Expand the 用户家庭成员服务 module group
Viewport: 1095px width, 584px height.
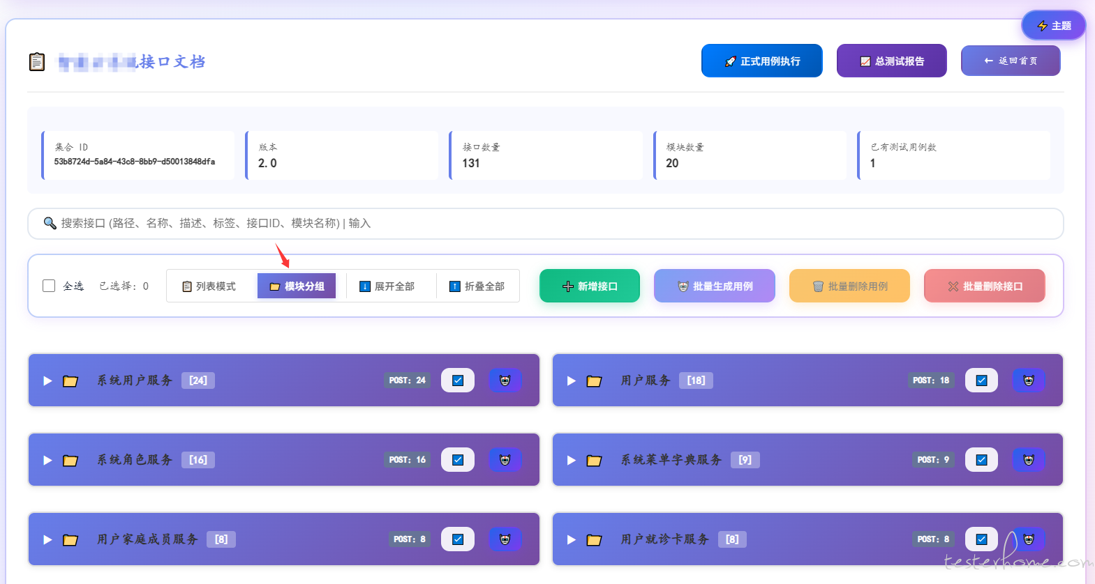pos(47,540)
